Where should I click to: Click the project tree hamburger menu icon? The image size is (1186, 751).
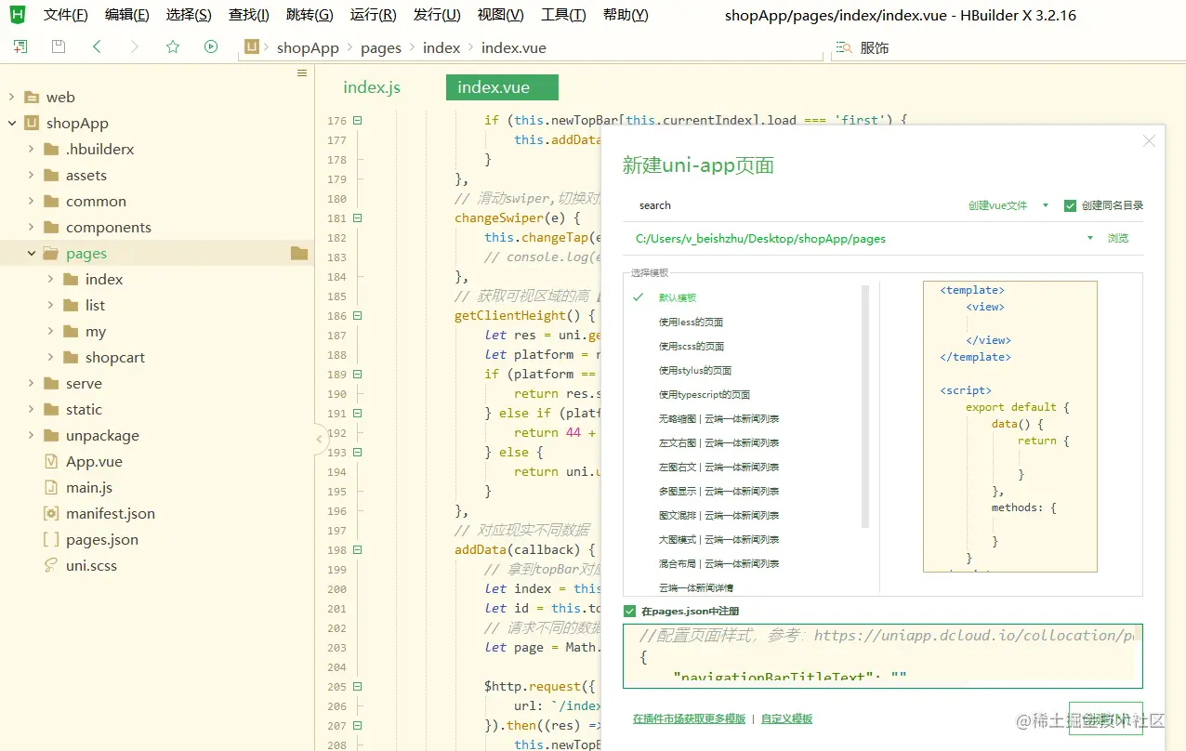[302, 72]
